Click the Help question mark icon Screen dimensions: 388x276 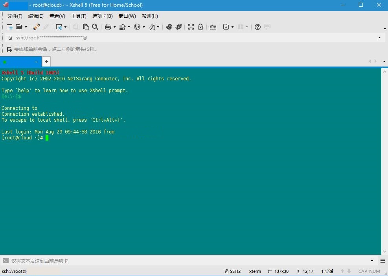tap(257, 27)
